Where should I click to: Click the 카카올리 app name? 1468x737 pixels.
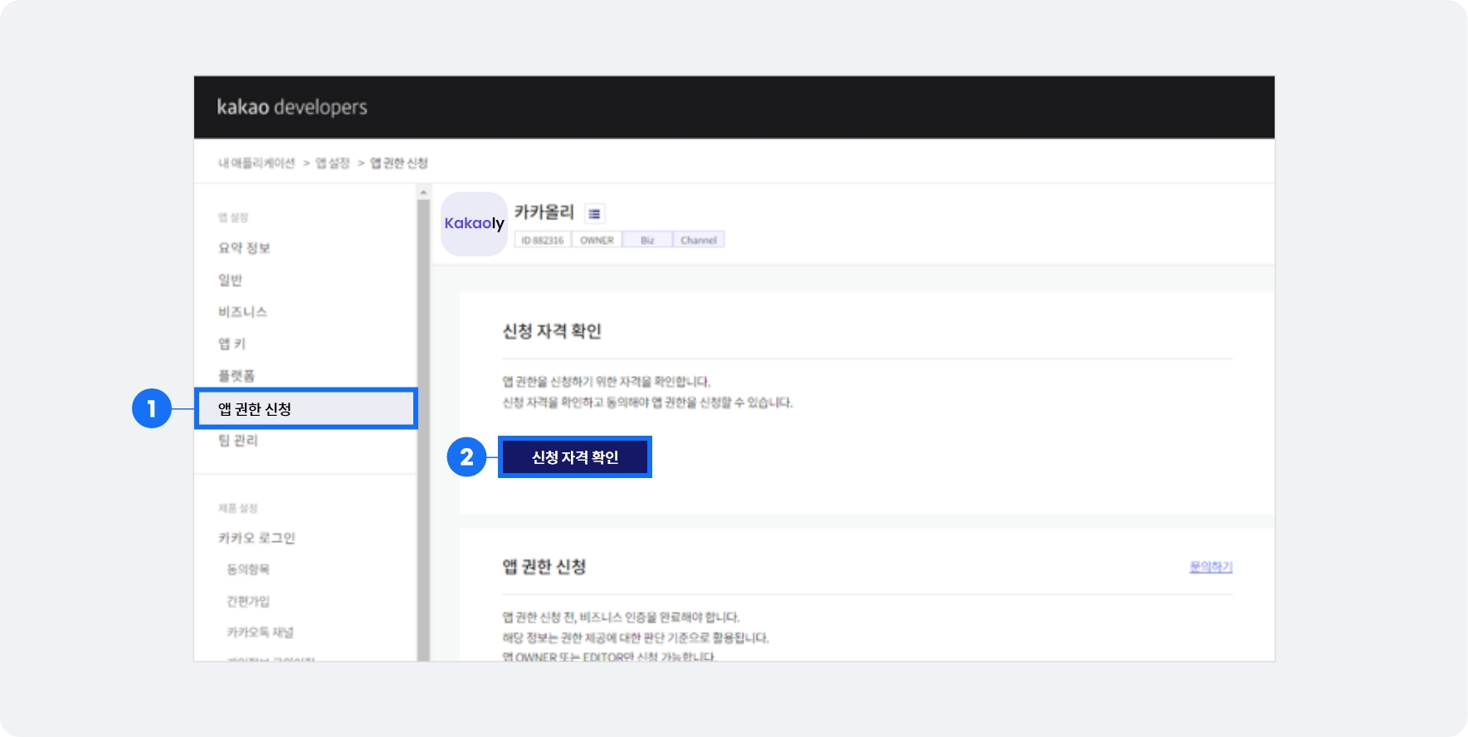coord(544,212)
